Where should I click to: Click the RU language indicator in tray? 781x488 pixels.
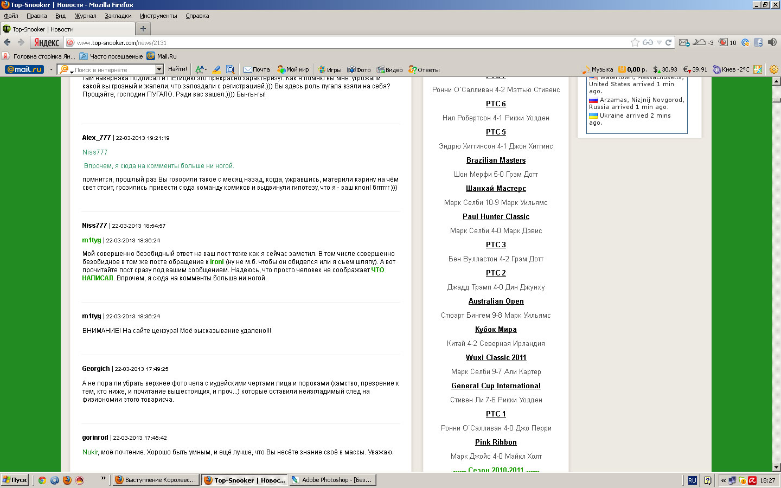point(692,480)
